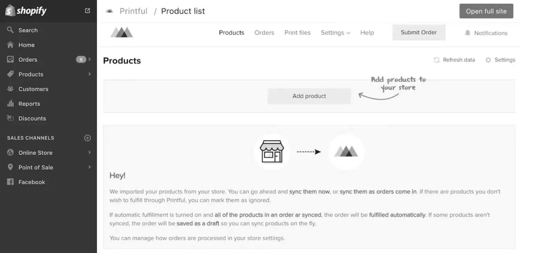Click the 'Product list' breadcrumb text
This screenshot has width=538, height=253.
click(183, 11)
